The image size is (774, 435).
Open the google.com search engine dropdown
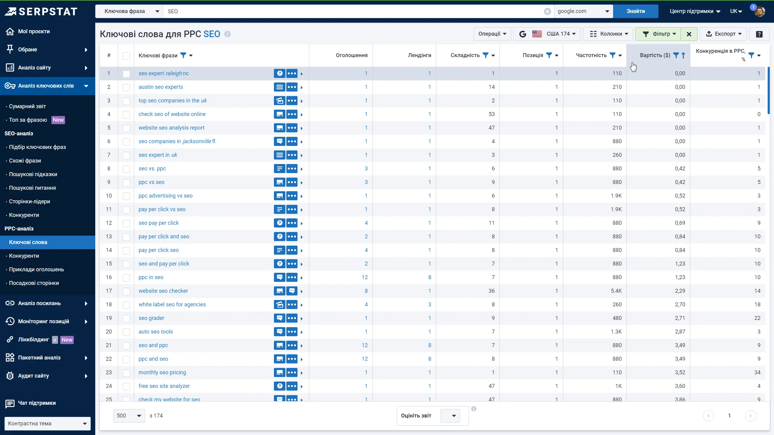(x=584, y=11)
